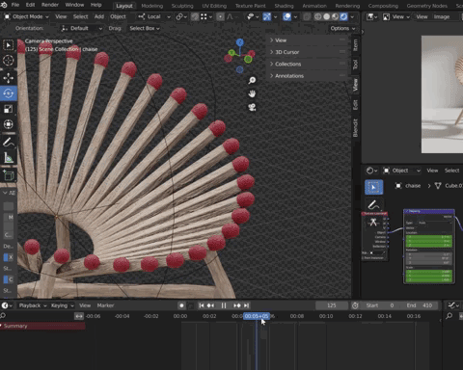Switch to material preview shading mode
The height and width of the screenshot is (370, 463).
(x=335, y=16)
